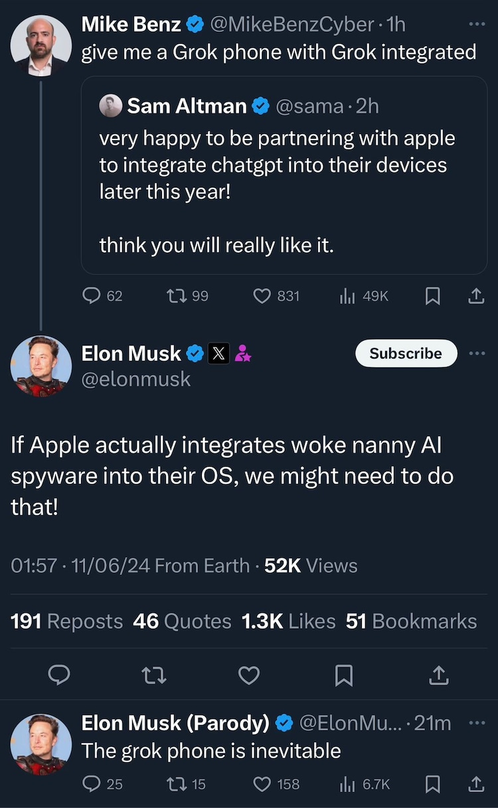Repost Elon Musk's main tweet
The image size is (498, 808).
pyautogui.click(x=154, y=675)
